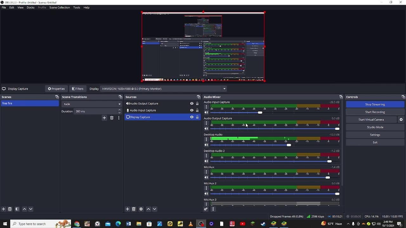
Task: Configure virtual camera with the gear icon
Action: (401, 120)
